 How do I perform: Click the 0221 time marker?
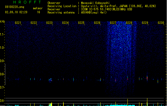tap(18, 23)
